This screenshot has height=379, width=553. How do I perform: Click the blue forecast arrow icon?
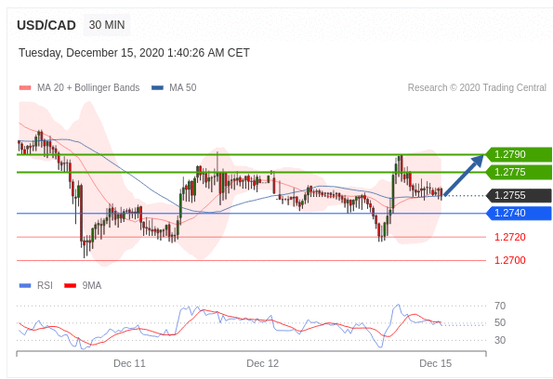(x=463, y=175)
